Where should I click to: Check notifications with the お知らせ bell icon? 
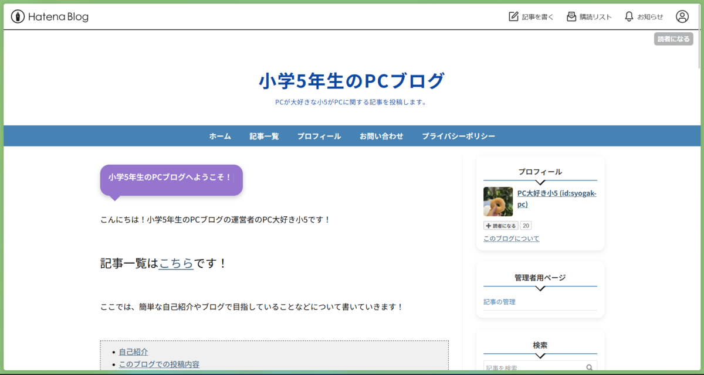628,16
